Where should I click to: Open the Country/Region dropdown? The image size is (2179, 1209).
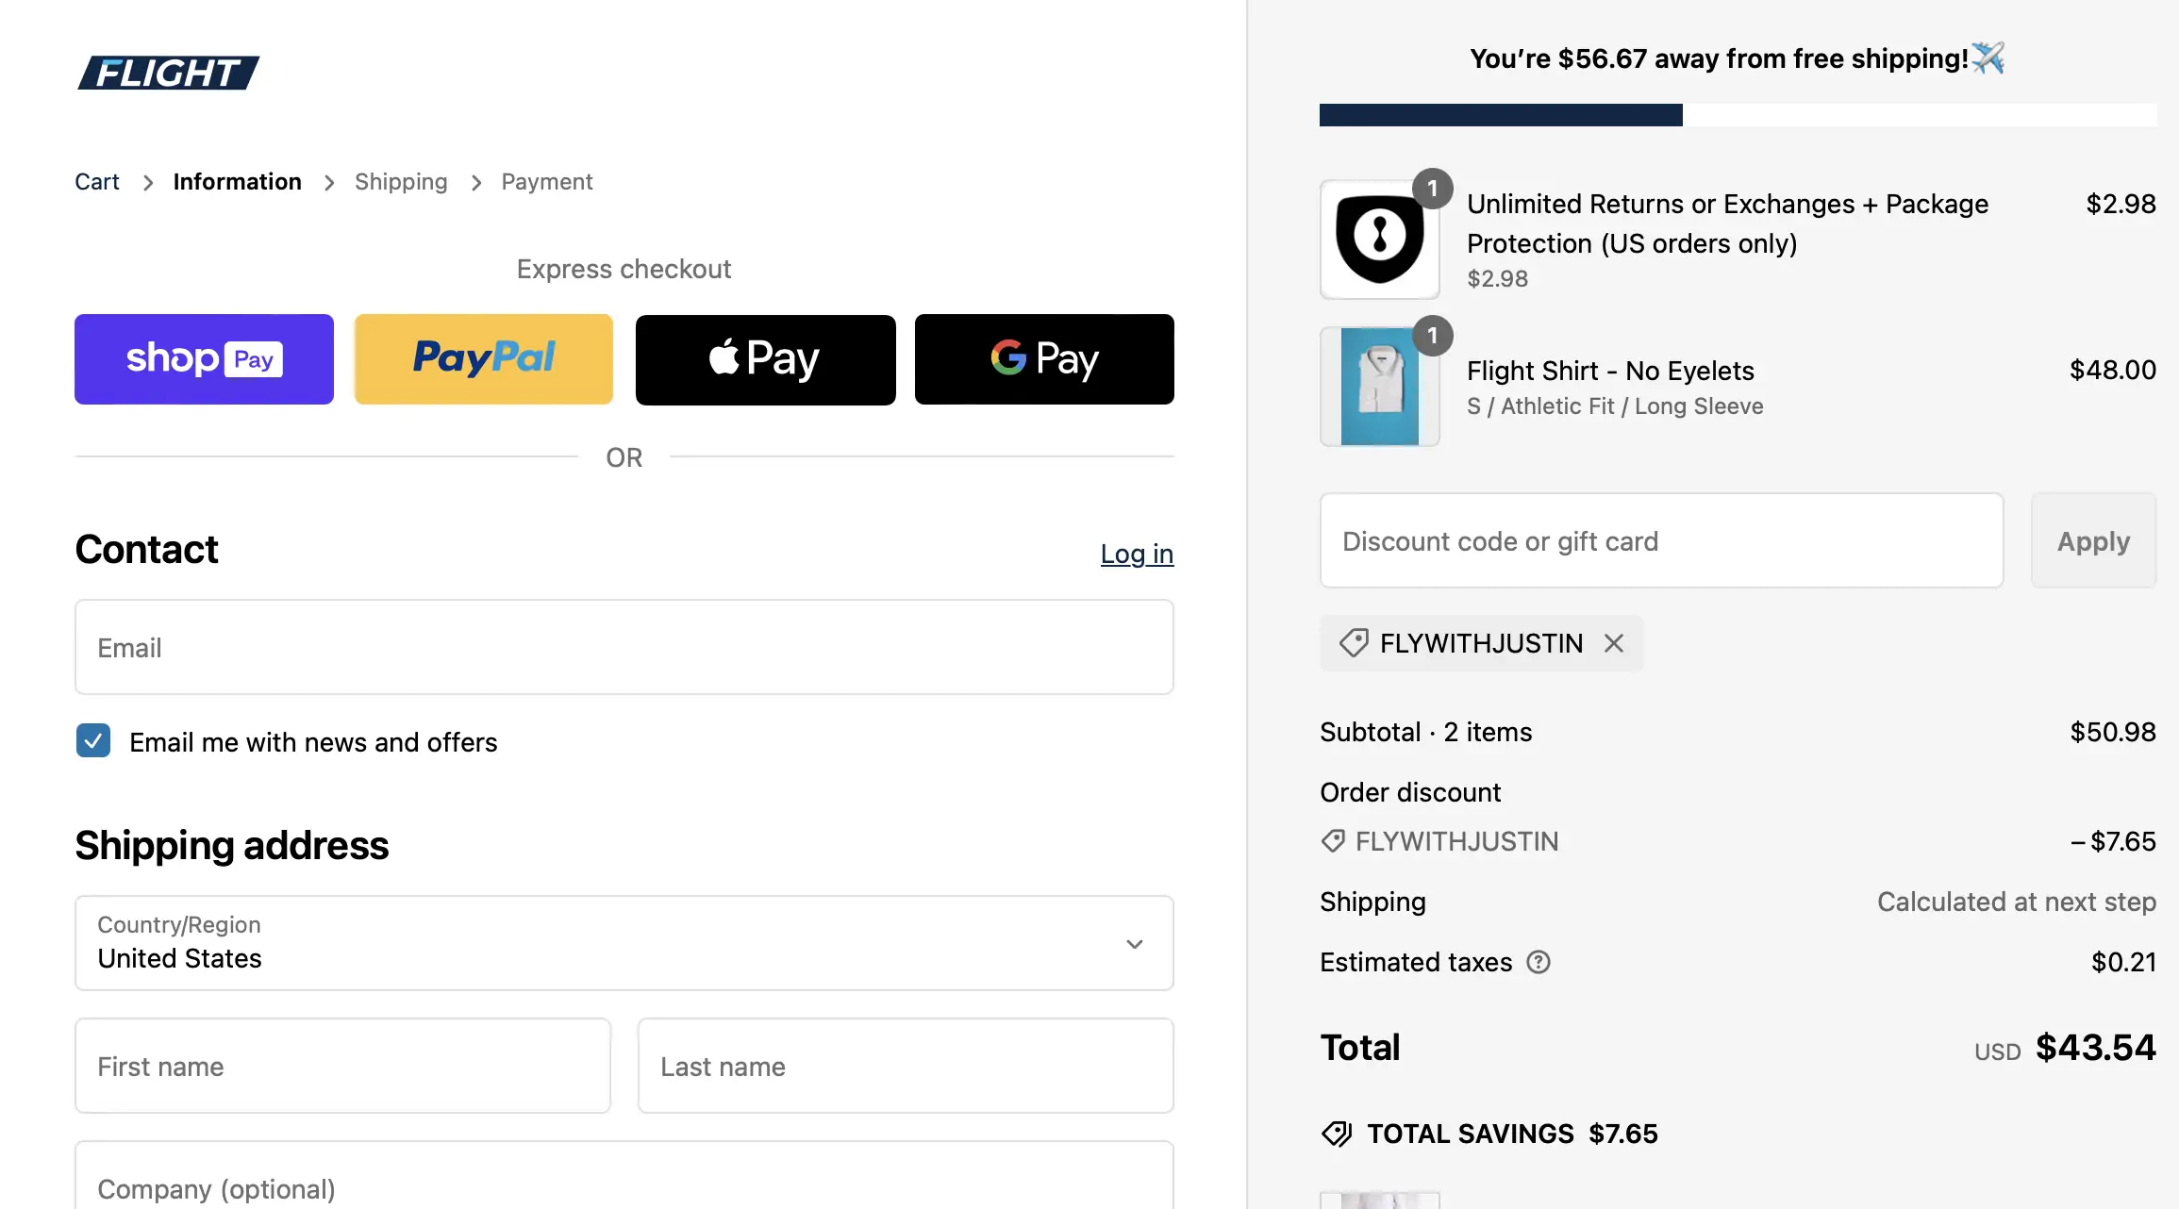[x=624, y=943]
